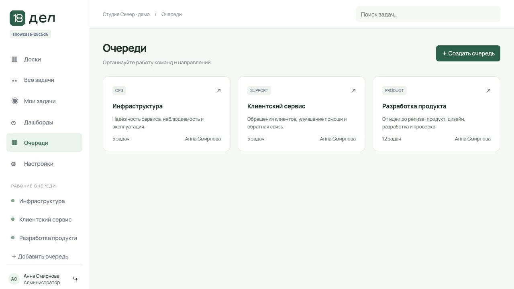Open Мои задачи in sidebar

(x=44, y=101)
